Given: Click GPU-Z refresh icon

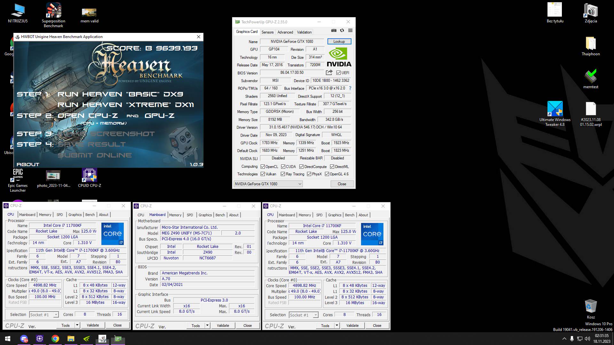Looking at the screenshot, I should [x=342, y=30].
